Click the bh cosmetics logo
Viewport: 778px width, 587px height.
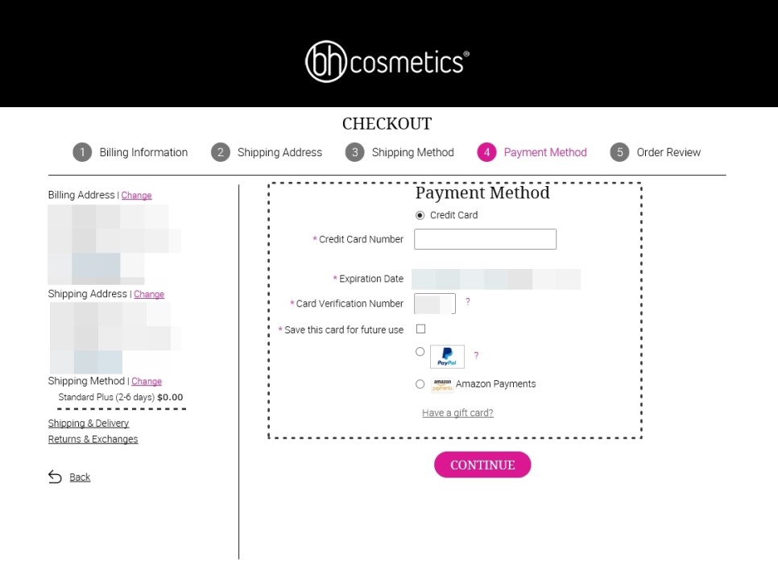387,61
